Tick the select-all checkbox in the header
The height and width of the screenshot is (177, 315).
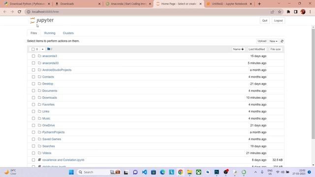click(33, 49)
